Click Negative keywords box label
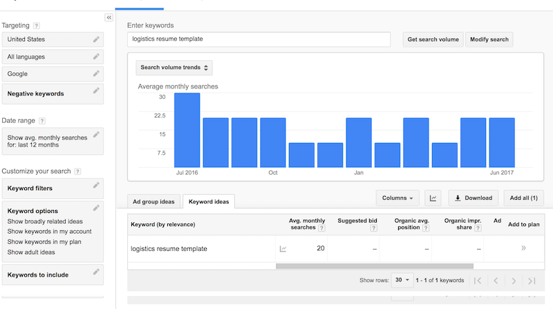Viewport: 553px width, 309px height. click(36, 94)
